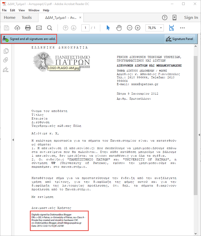Click 'ΔΙΕΥΘΥΝΣΗ ΔΙΚΤΥΩΝ ΚΑΙ ΜΗΧΑΝΟΡΓΑΝΩΣΗΣ' bold heading
Viewport: 201px width, 236px height.
[149, 66]
